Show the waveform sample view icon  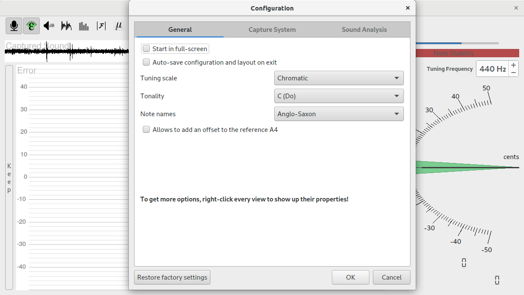66,26
